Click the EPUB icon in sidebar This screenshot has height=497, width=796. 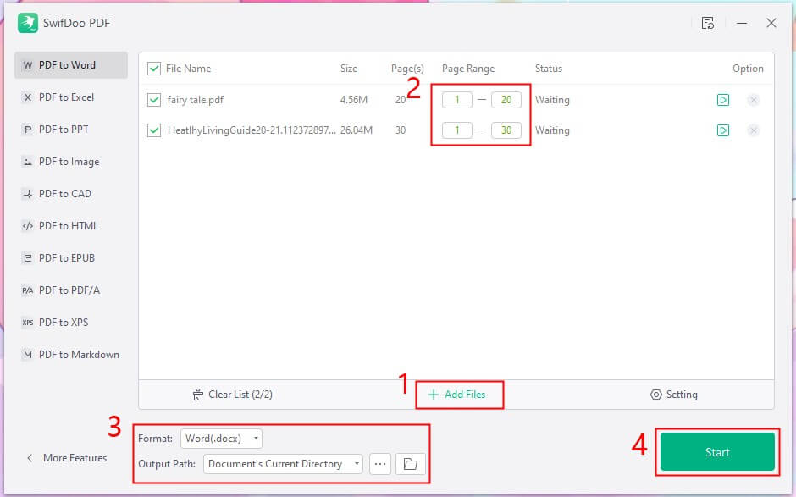(28, 258)
